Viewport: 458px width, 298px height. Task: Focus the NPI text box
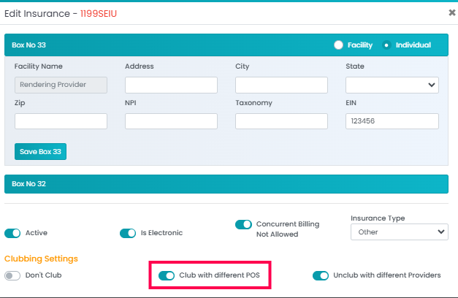coord(171,121)
